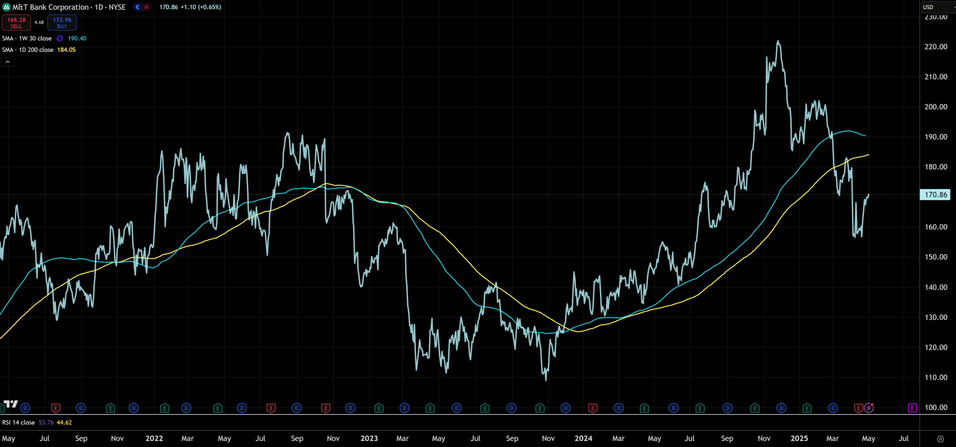Open the red earnings marker for January 2024

pos(593,408)
